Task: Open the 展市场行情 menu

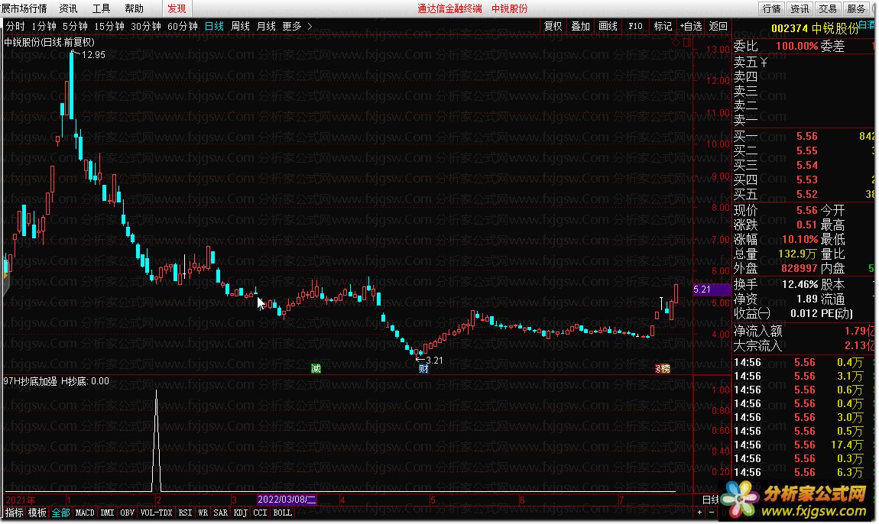Action: 24,8
